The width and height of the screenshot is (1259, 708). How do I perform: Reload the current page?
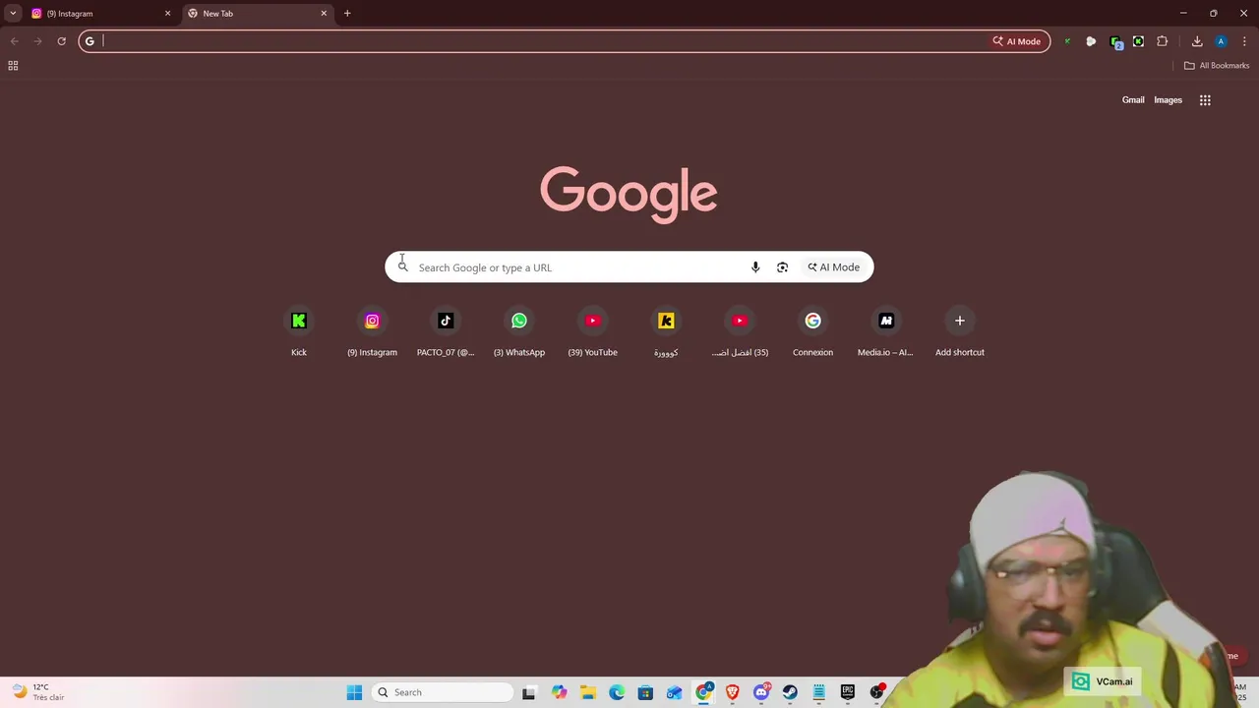pyautogui.click(x=61, y=41)
